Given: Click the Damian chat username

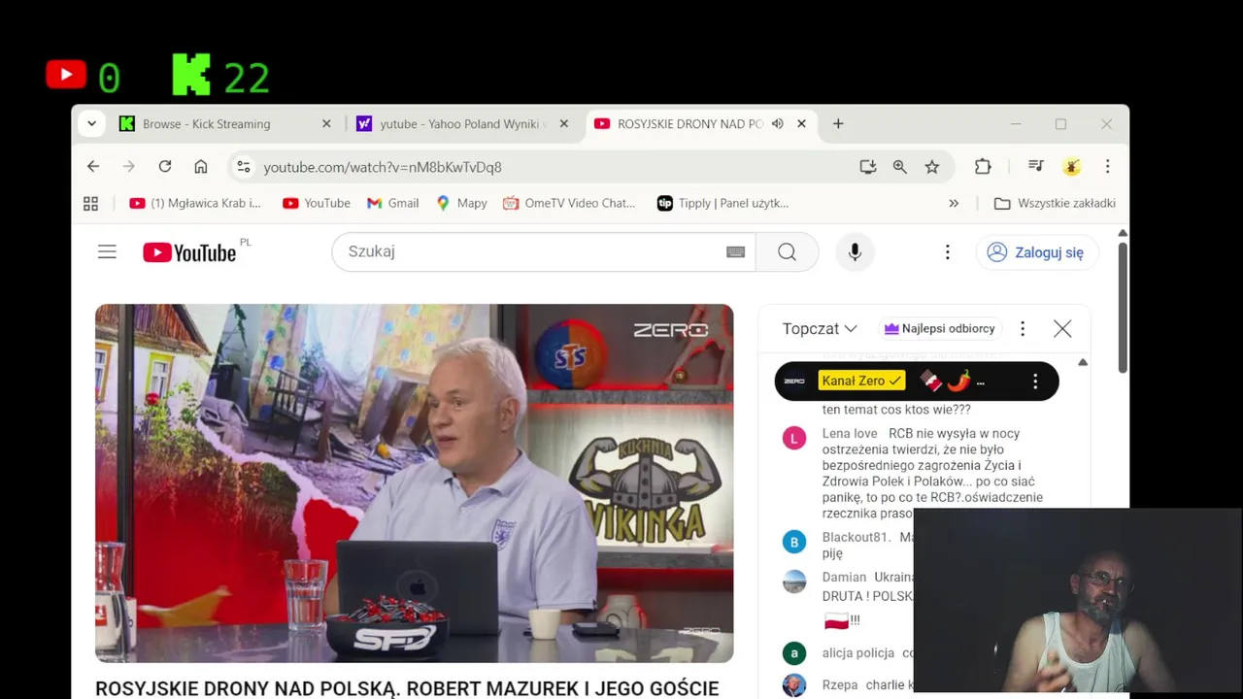Looking at the screenshot, I should tap(844, 578).
